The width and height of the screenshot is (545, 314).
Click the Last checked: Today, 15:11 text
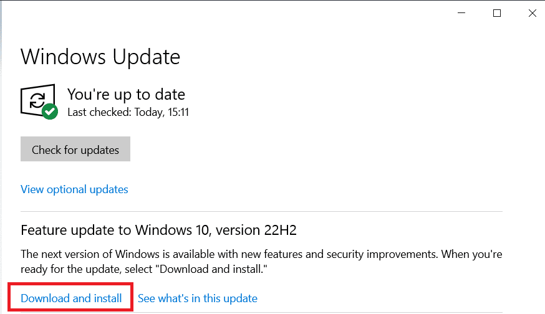[128, 113]
